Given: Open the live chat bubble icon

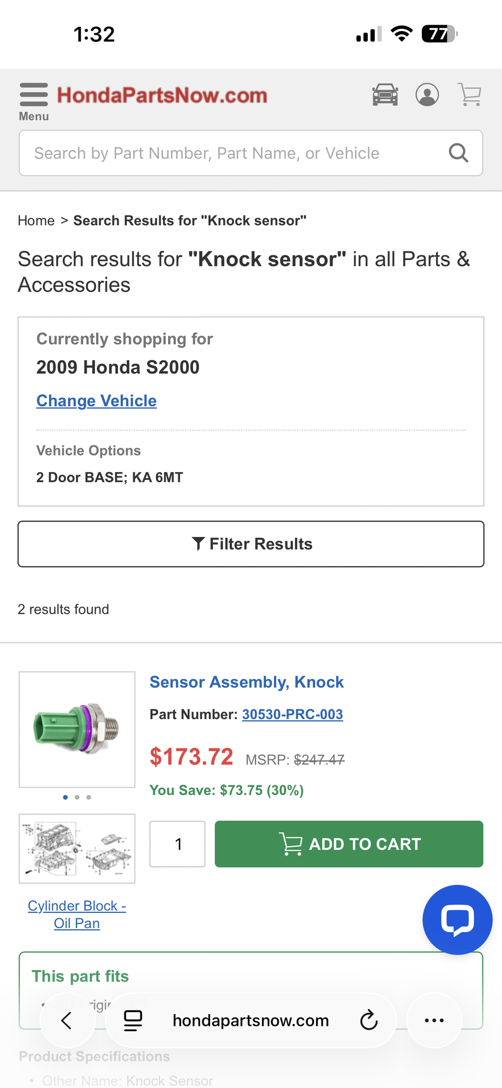Looking at the screenshot, I should (x=457, y=920).
